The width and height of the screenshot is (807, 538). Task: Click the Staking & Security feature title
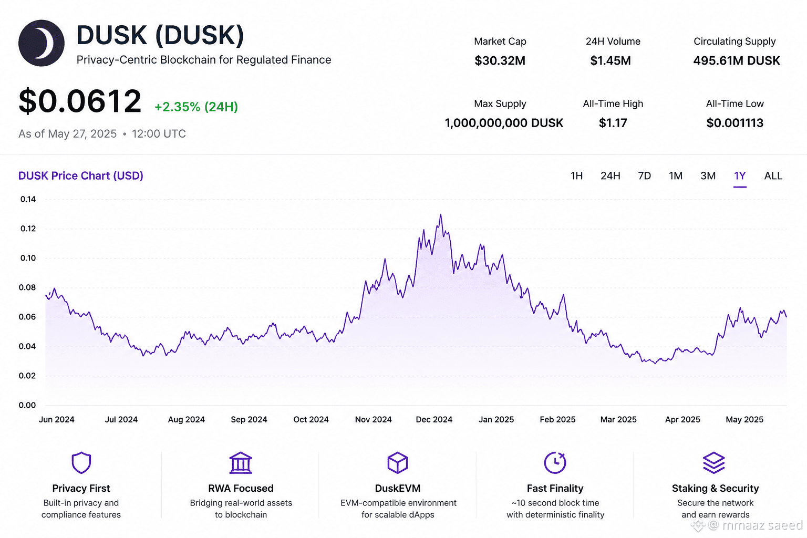tap(716, 489)
